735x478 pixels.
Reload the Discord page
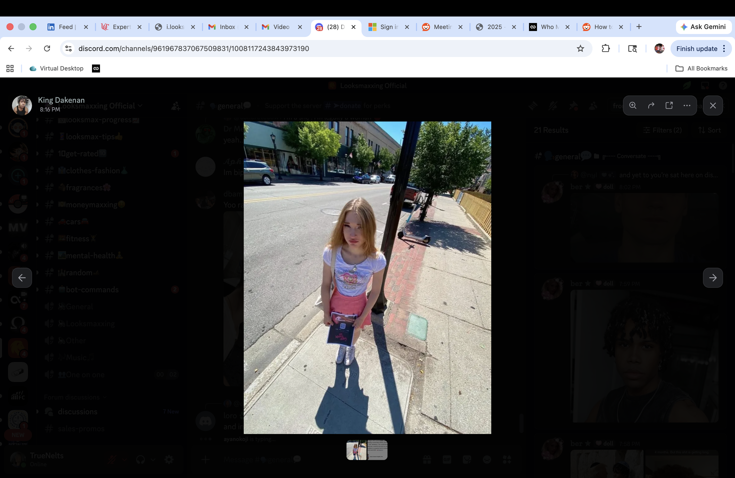pos(47,48)
